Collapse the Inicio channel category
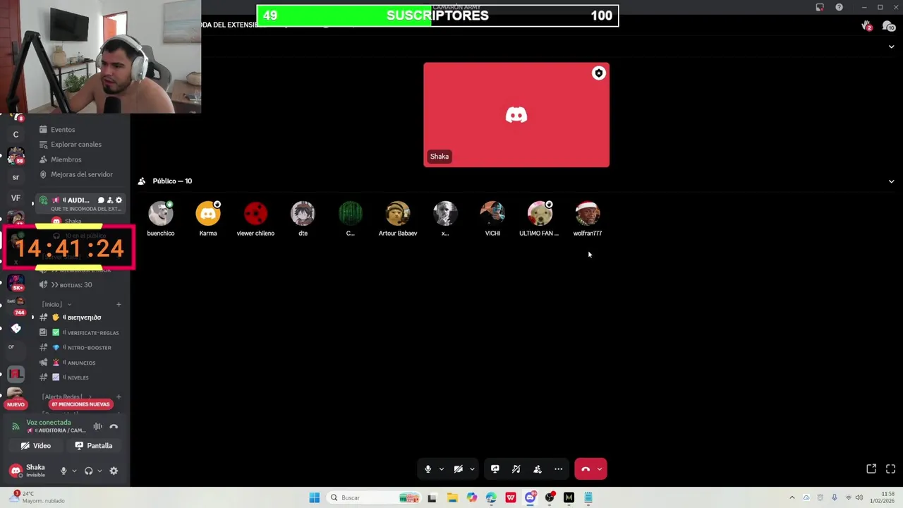Image resolution: width=903 pixels, height=508 pixels. tap(56, 304)
